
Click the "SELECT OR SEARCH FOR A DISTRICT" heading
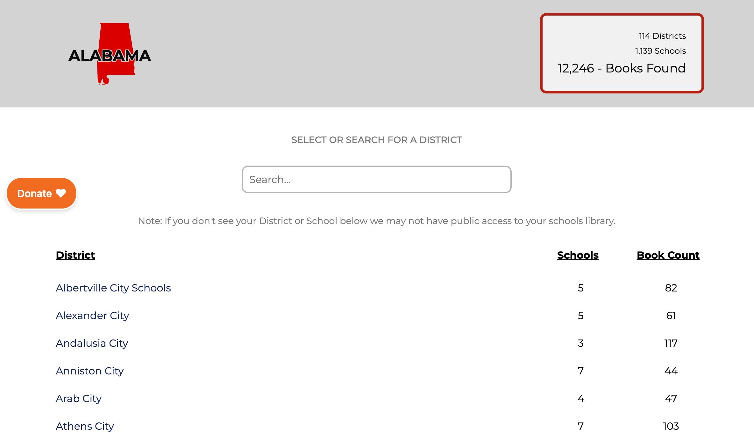pyautogui.click(x=377, y=140)
